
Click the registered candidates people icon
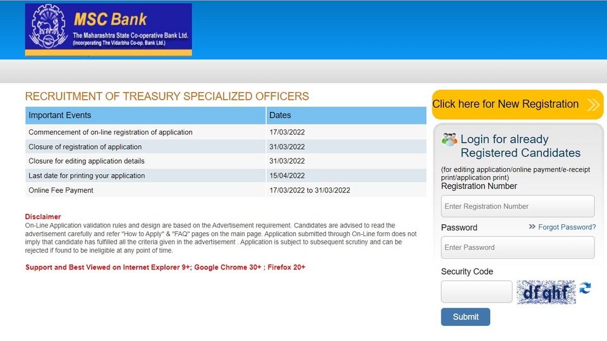pyautogui.click(x=449, y=140)
